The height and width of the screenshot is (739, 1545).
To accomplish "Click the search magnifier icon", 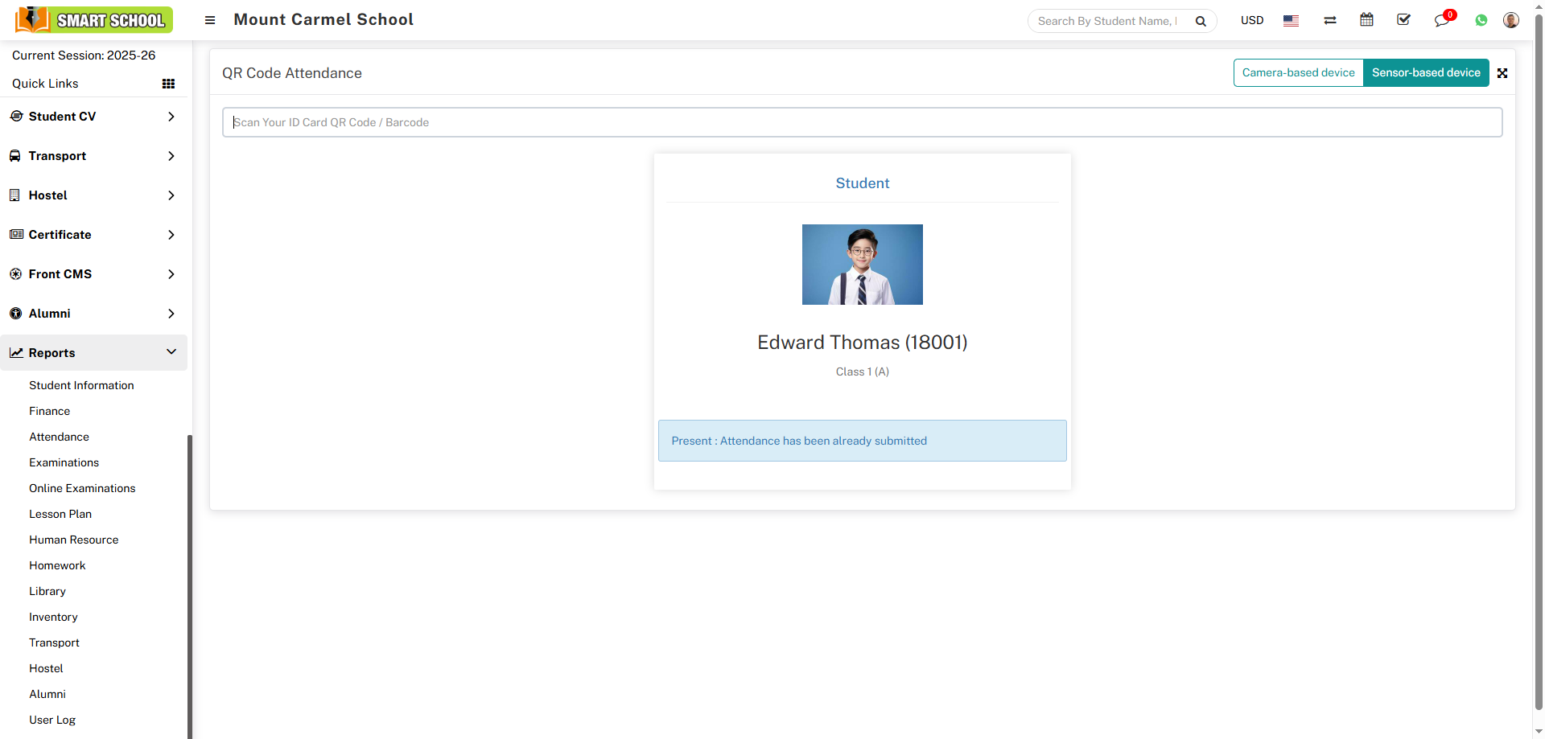I will pyautogui.click(x=1201, y=21).
